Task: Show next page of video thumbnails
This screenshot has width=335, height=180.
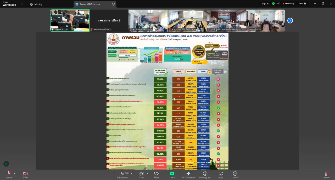Action: click(290, 21)
